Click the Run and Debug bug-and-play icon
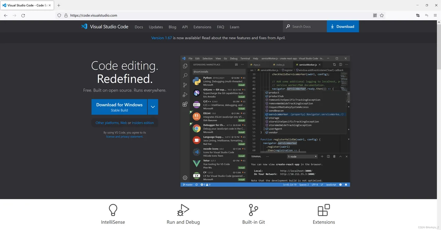The width and height of the screenshot is (441, 230). coord(183,210)
